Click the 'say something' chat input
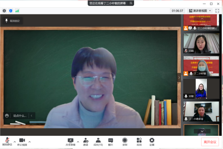223x149 pixels. (x=20, y=116)
